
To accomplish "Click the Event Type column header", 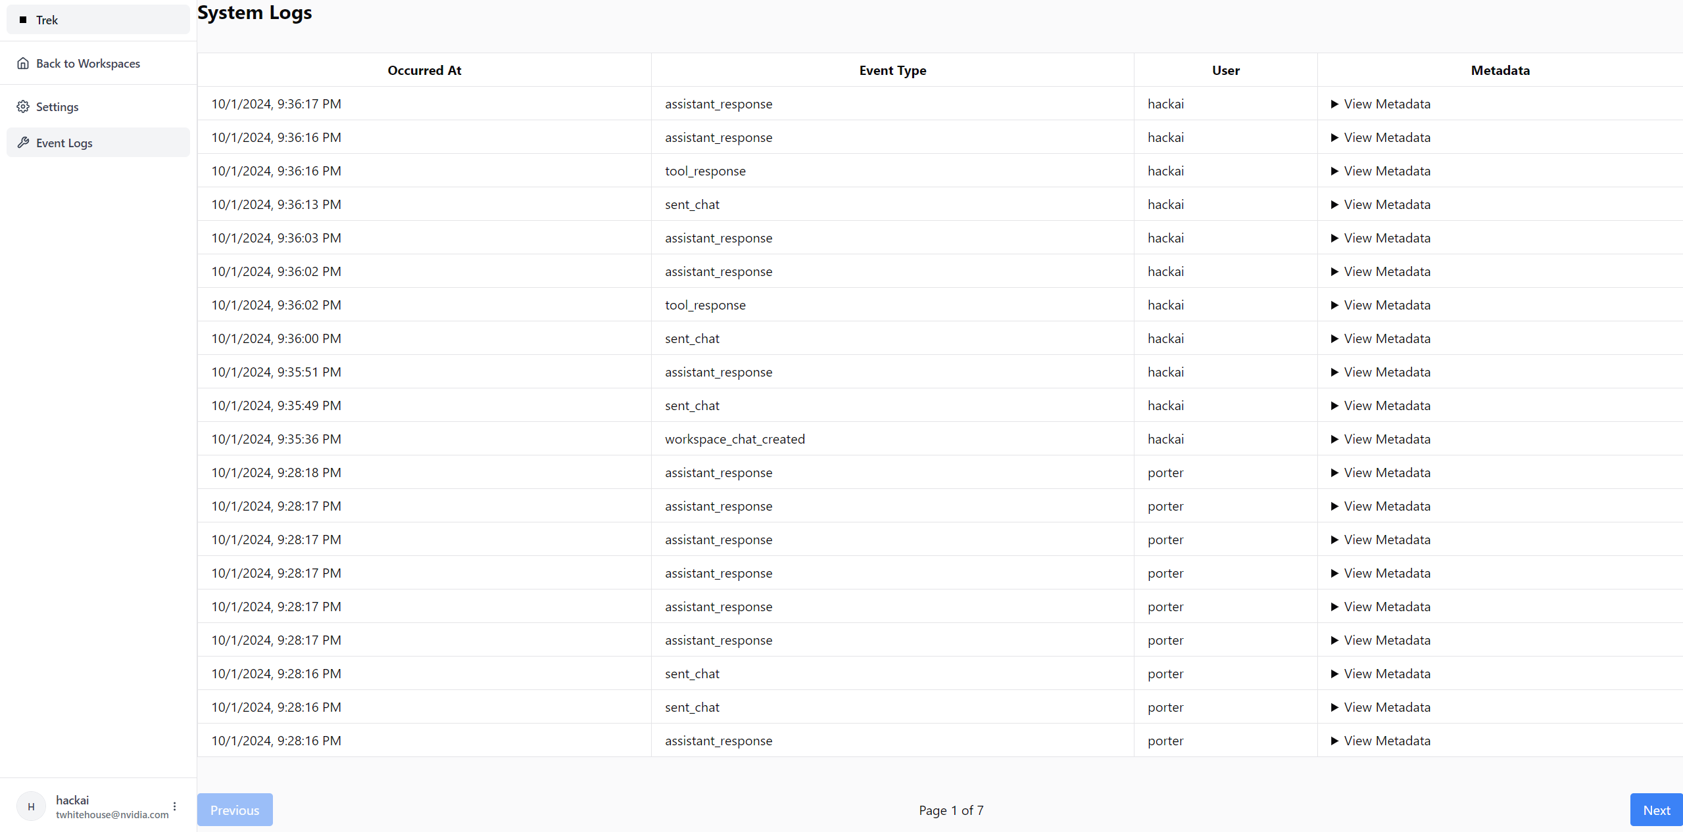I will 892,70.
